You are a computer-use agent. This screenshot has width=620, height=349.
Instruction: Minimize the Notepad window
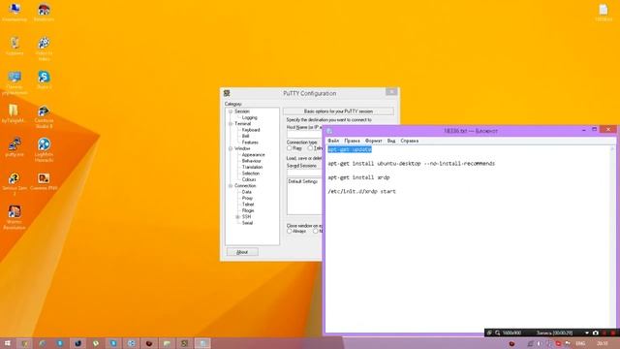click(x=583, y=130)
